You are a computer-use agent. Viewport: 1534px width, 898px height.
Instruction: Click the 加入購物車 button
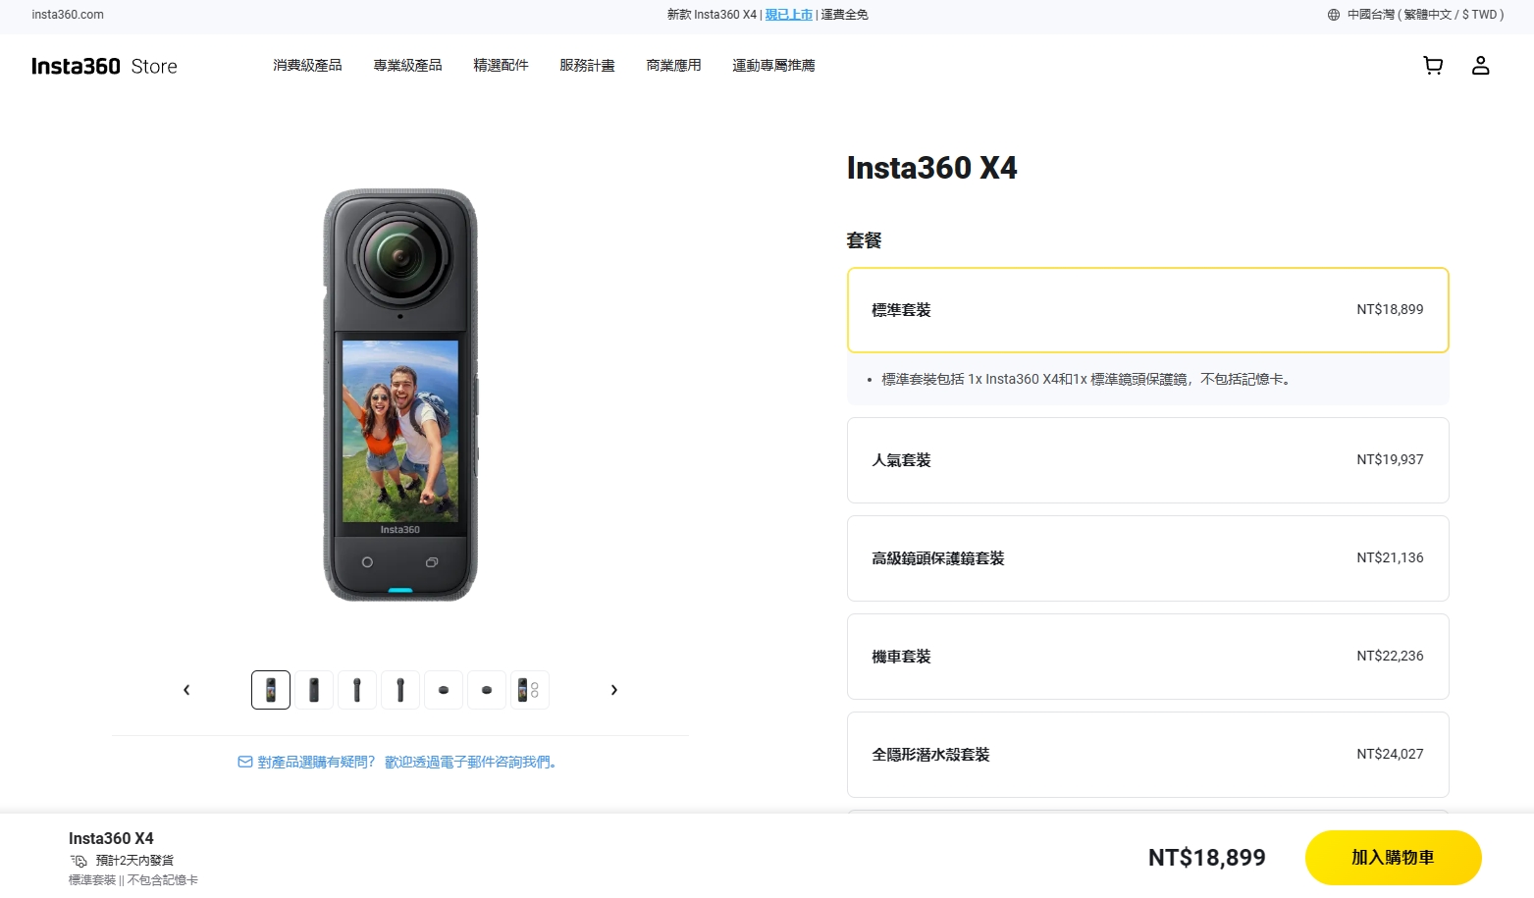pyautogui.click(x=1393, y=858)
